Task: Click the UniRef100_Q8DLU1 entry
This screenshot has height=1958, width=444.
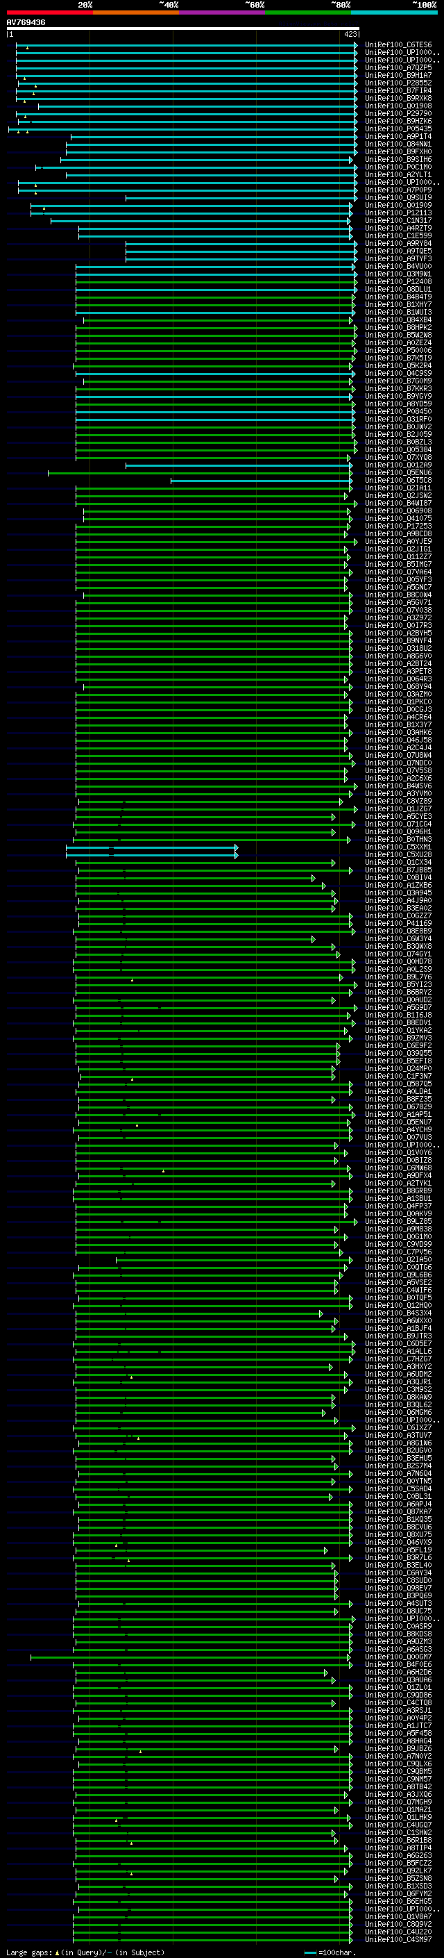Action: [398, 289]
